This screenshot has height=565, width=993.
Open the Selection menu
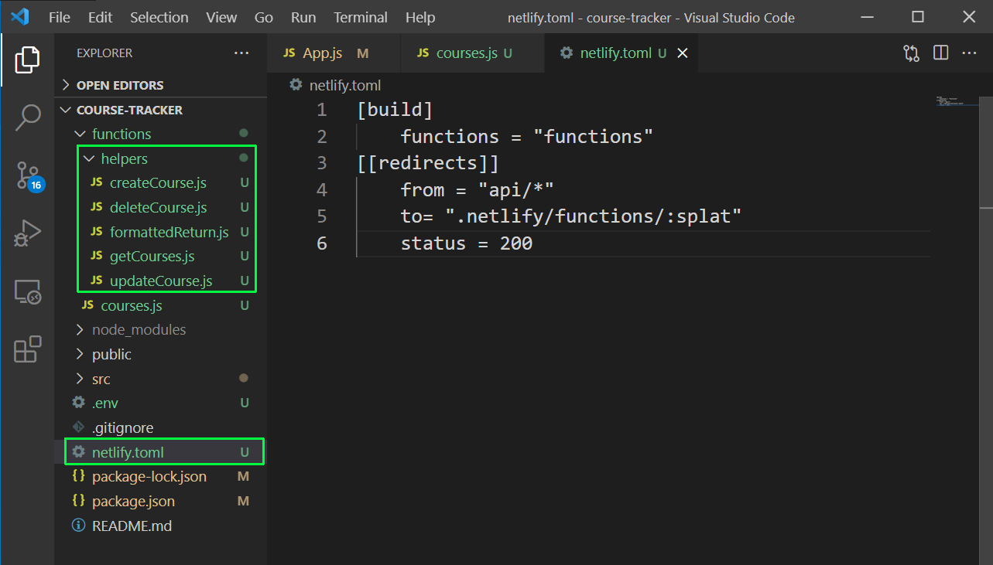(x=159, y=17)
